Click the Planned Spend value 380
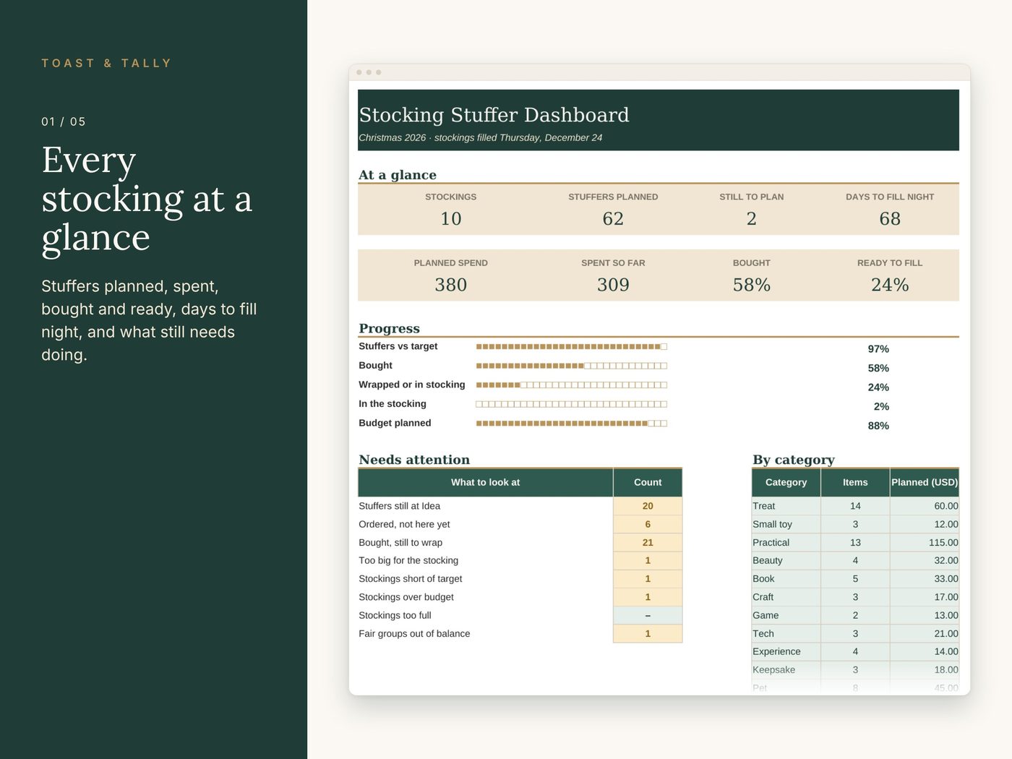The width and height of the screenshot is (1012, 759). pyautogui.click(x=450, y=285)
